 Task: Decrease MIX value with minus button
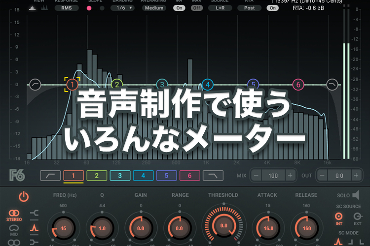point(256,175)
